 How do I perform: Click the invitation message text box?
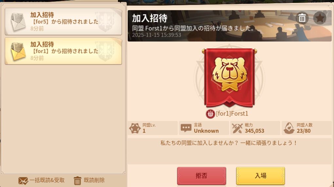[230, 151]
